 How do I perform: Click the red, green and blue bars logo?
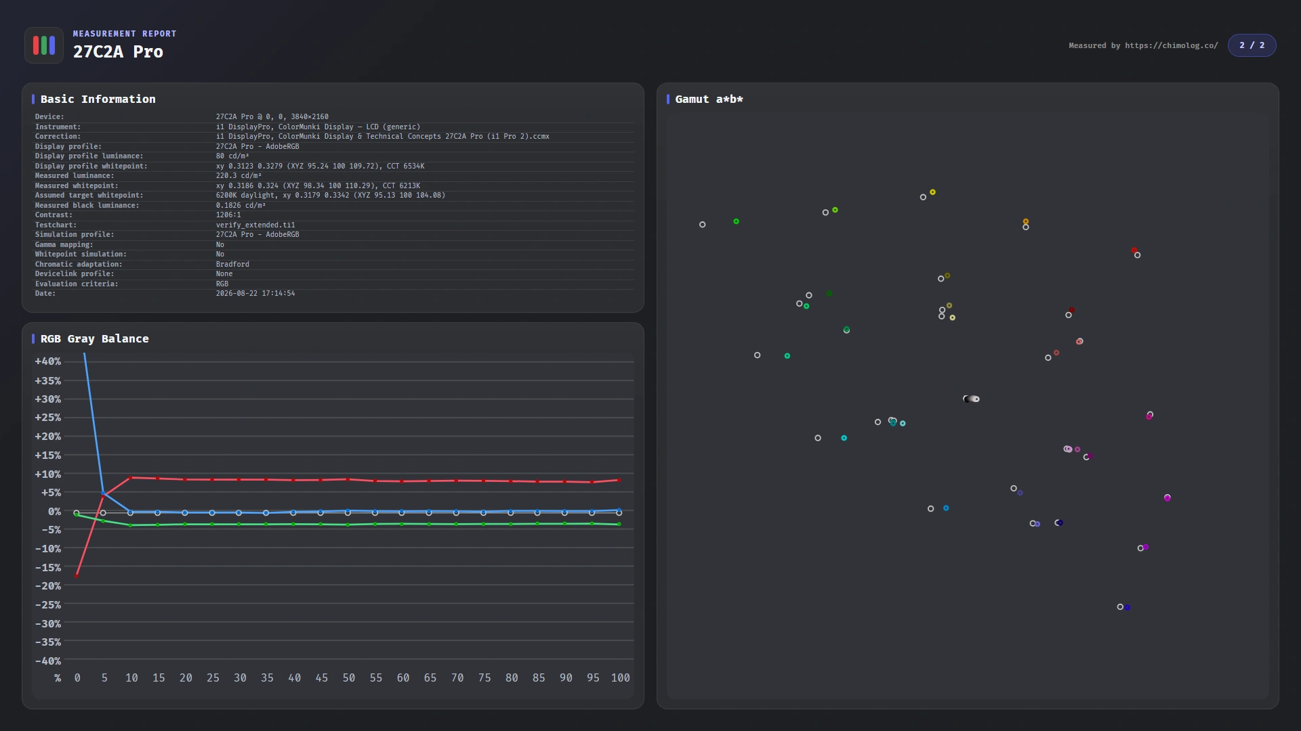[44, 45]
